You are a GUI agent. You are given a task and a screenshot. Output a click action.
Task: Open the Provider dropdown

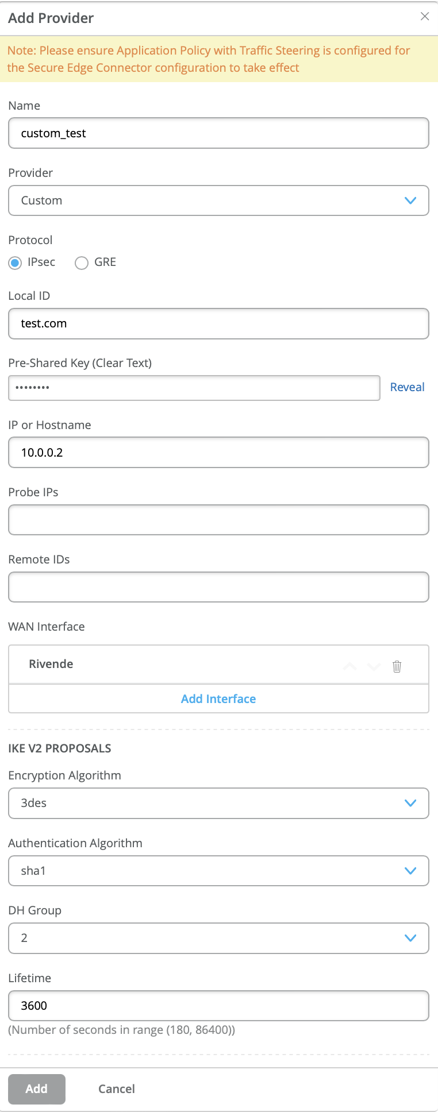218,200
